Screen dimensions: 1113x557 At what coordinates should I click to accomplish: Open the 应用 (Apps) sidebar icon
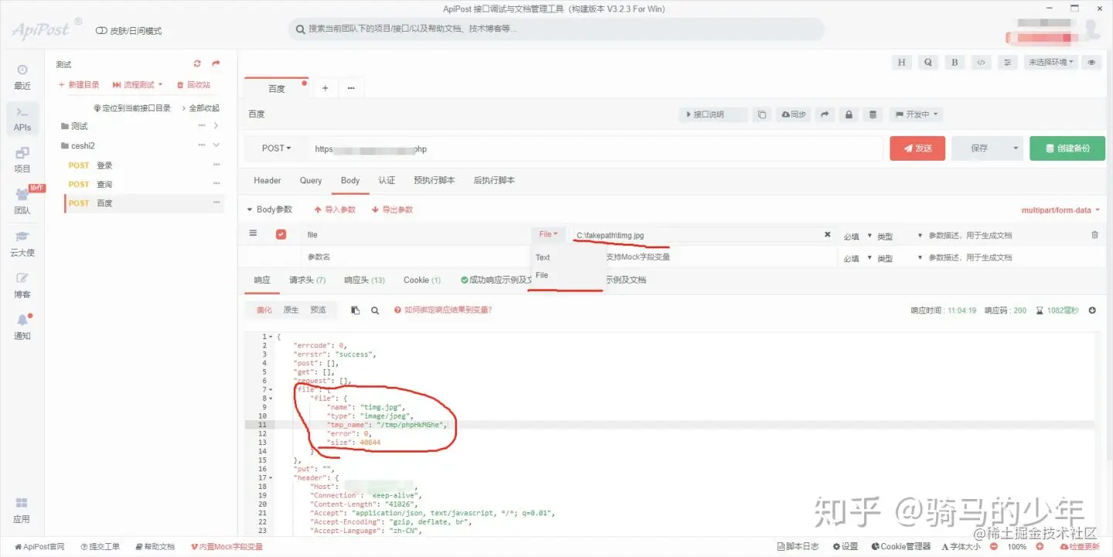[x=22, y=510]
